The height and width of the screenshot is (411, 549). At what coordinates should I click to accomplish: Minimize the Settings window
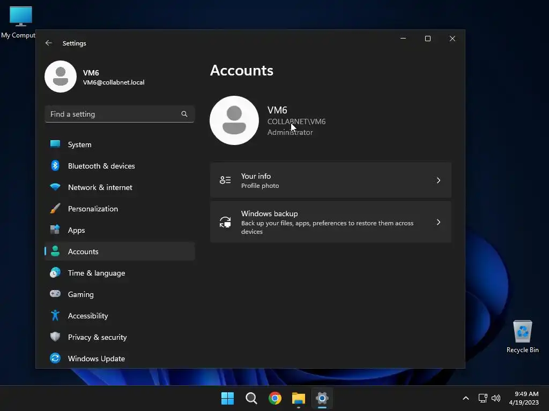(403, 39)
